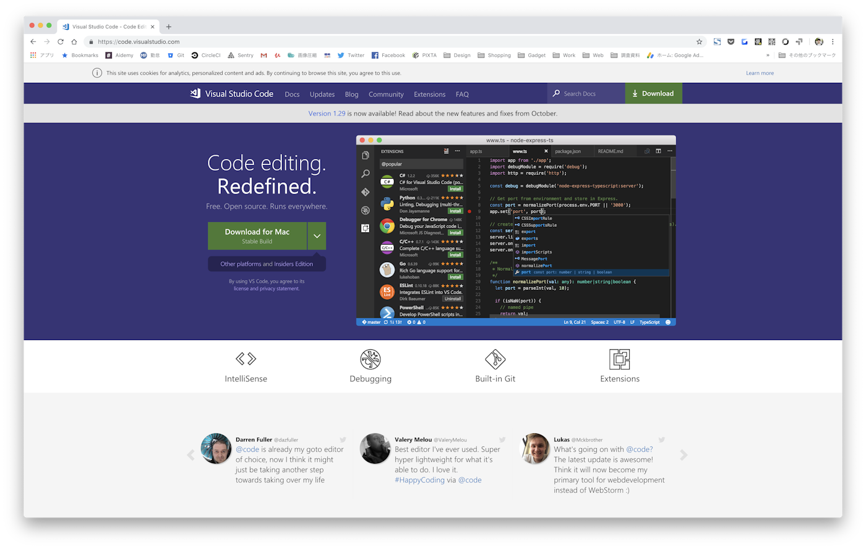Click the Debugging feature icon
Viewport: 866px width, 549px height.
coord(371,359)
